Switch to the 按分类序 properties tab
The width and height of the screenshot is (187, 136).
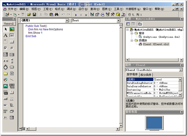[x=146, y=75]
